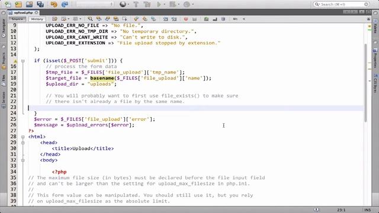Click the Shift Line Right icon
Image resolution: width=379 pixels, height=213 pixels.
[174, 19]
